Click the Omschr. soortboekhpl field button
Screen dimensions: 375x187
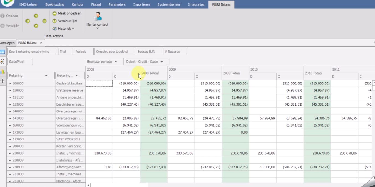pos(115,52)
